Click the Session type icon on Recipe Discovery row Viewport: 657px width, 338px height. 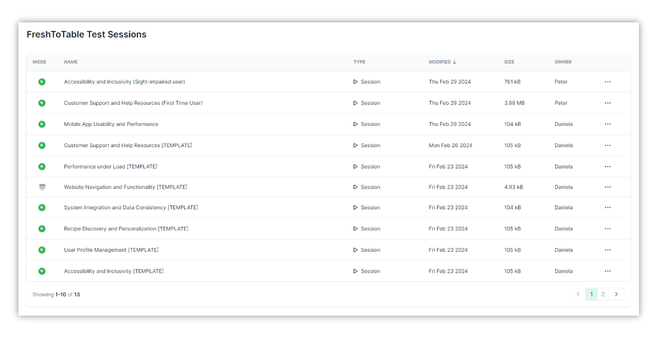click(357, 228)
